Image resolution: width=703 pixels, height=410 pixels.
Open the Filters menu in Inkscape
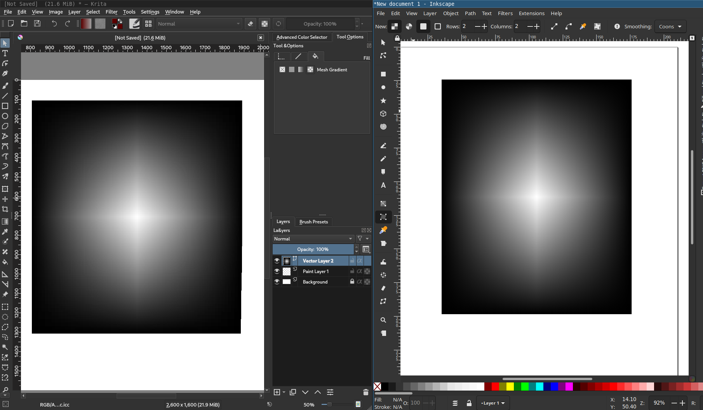pyautogui.click(x=505, y=13)
